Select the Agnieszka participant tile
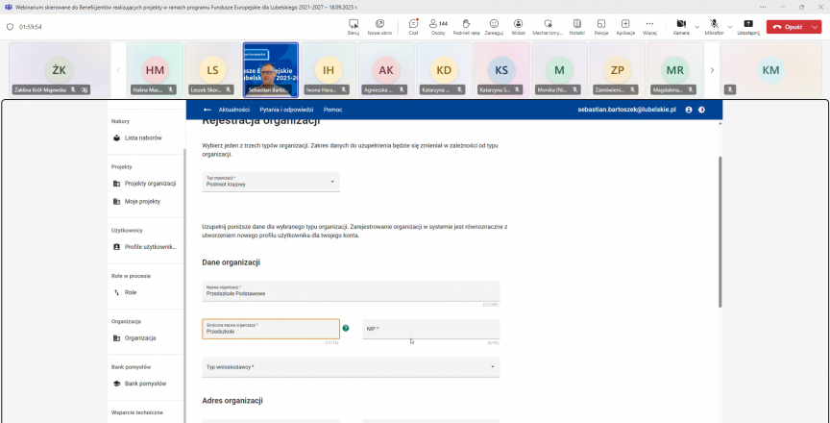The image size is (830, 423). (x=386, y=70)
